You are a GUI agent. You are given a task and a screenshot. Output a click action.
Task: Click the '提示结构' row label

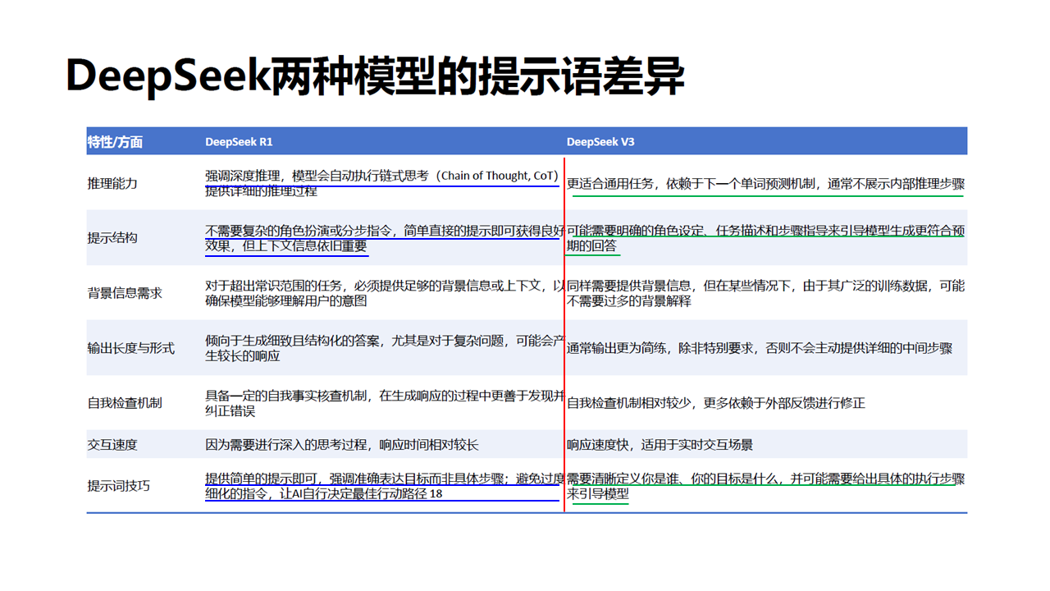112,238
